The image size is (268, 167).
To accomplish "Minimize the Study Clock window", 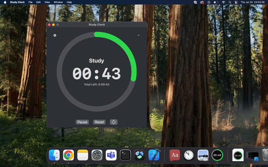I will (53, 25).
